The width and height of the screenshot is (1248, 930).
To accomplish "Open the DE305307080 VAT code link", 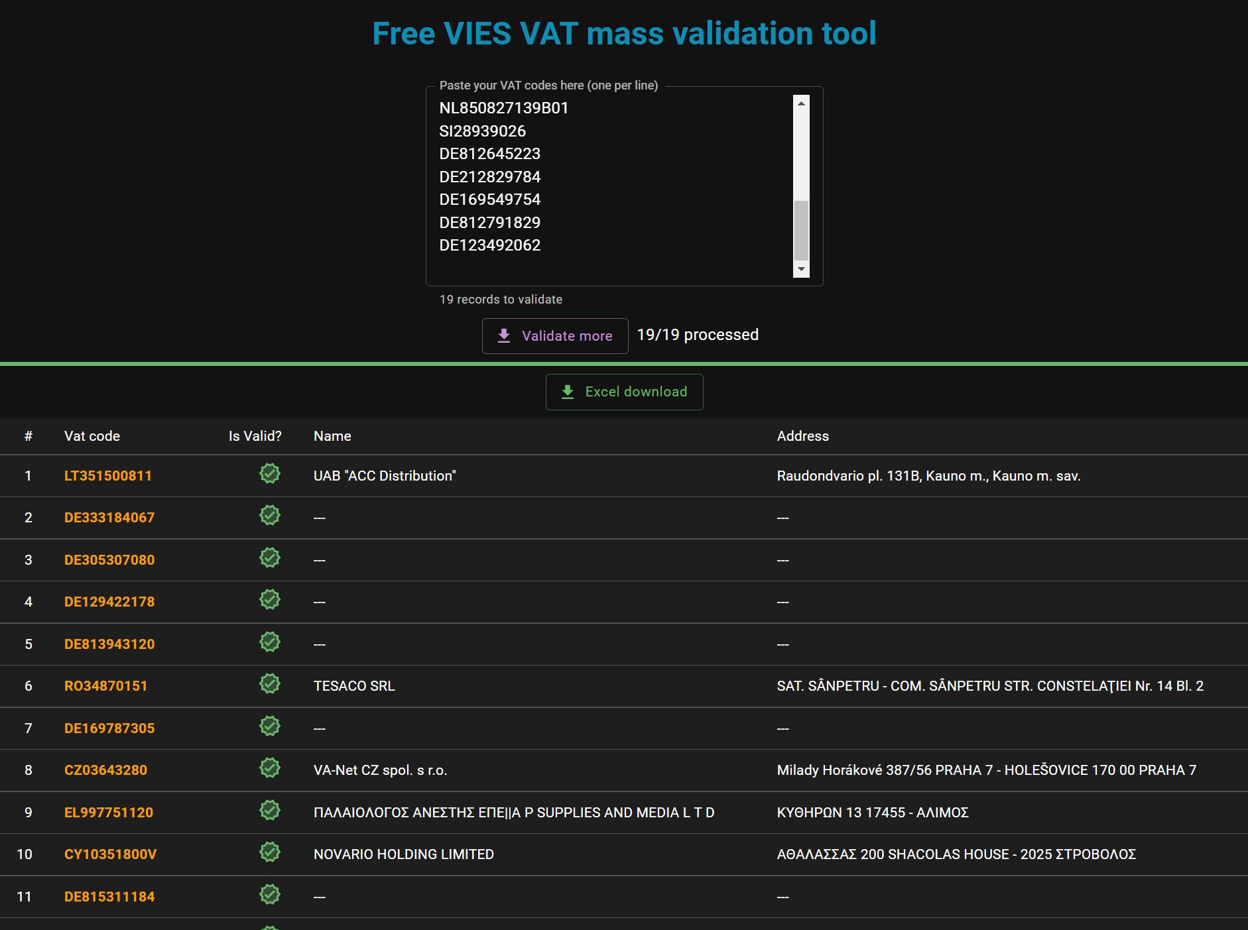I will click(109, 560).
